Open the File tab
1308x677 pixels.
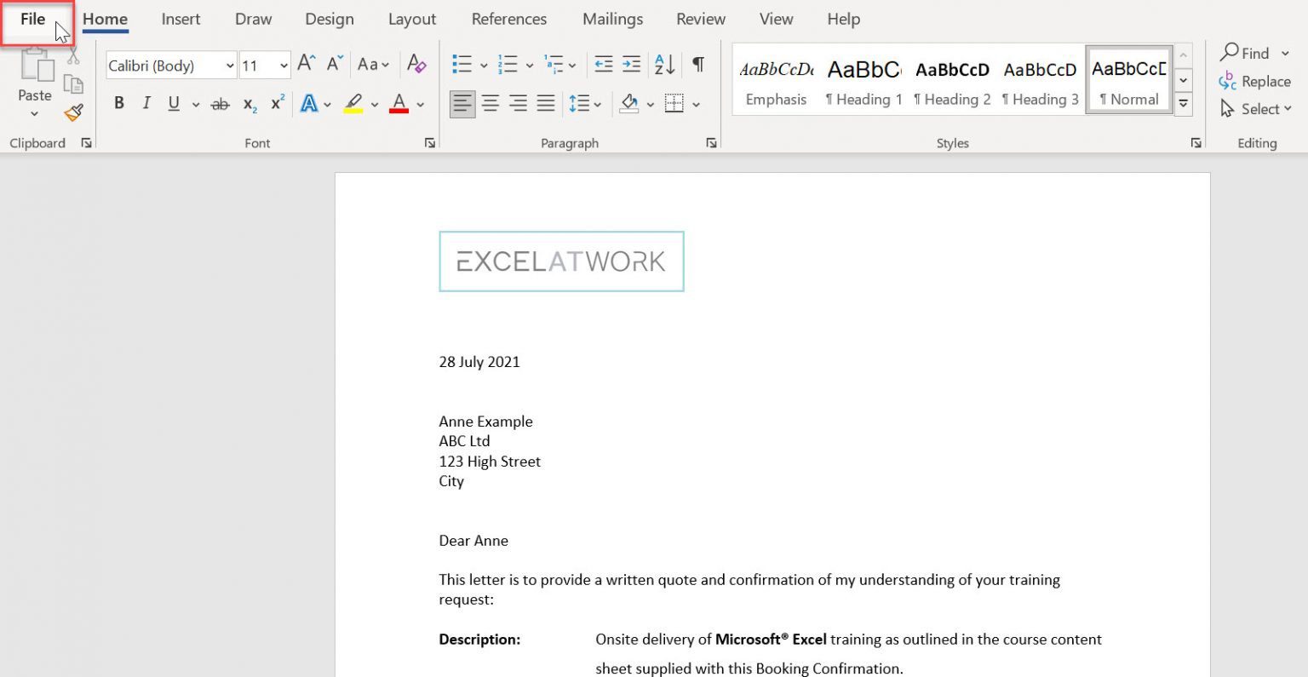(x=33, y=19)
